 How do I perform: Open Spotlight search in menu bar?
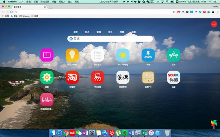pyautogui.click(x=210, y=2)
